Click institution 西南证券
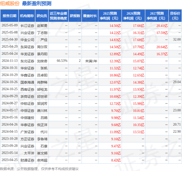The width and height of the screenshot is (182, 171). [27, 89]
